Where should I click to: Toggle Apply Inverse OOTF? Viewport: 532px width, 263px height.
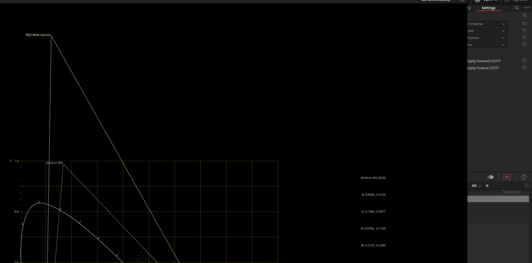[x=483, y=68]
